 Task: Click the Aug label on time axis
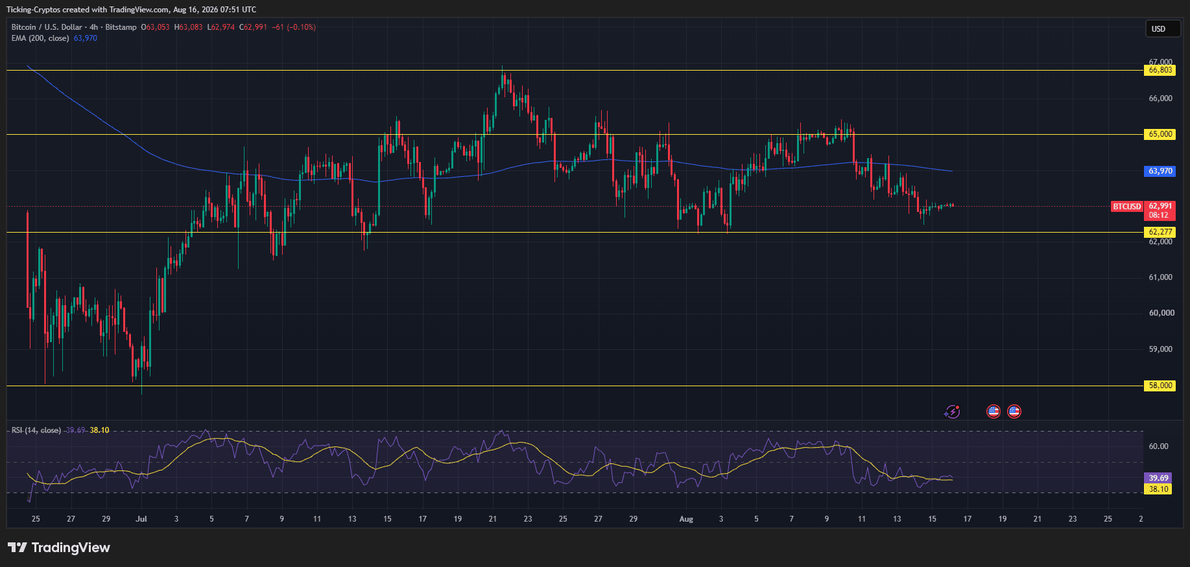tap(686, 519)
